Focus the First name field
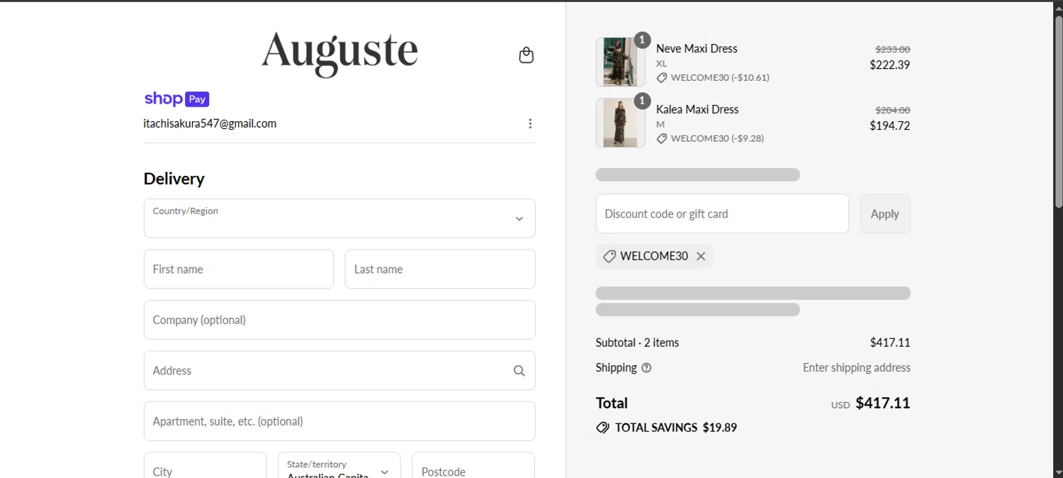The width and height of the screenshot is (1063, 478). coord(239,269)
